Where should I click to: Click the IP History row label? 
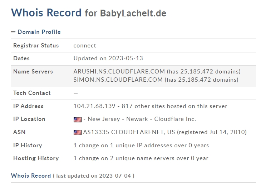click(x=28, y=145)
